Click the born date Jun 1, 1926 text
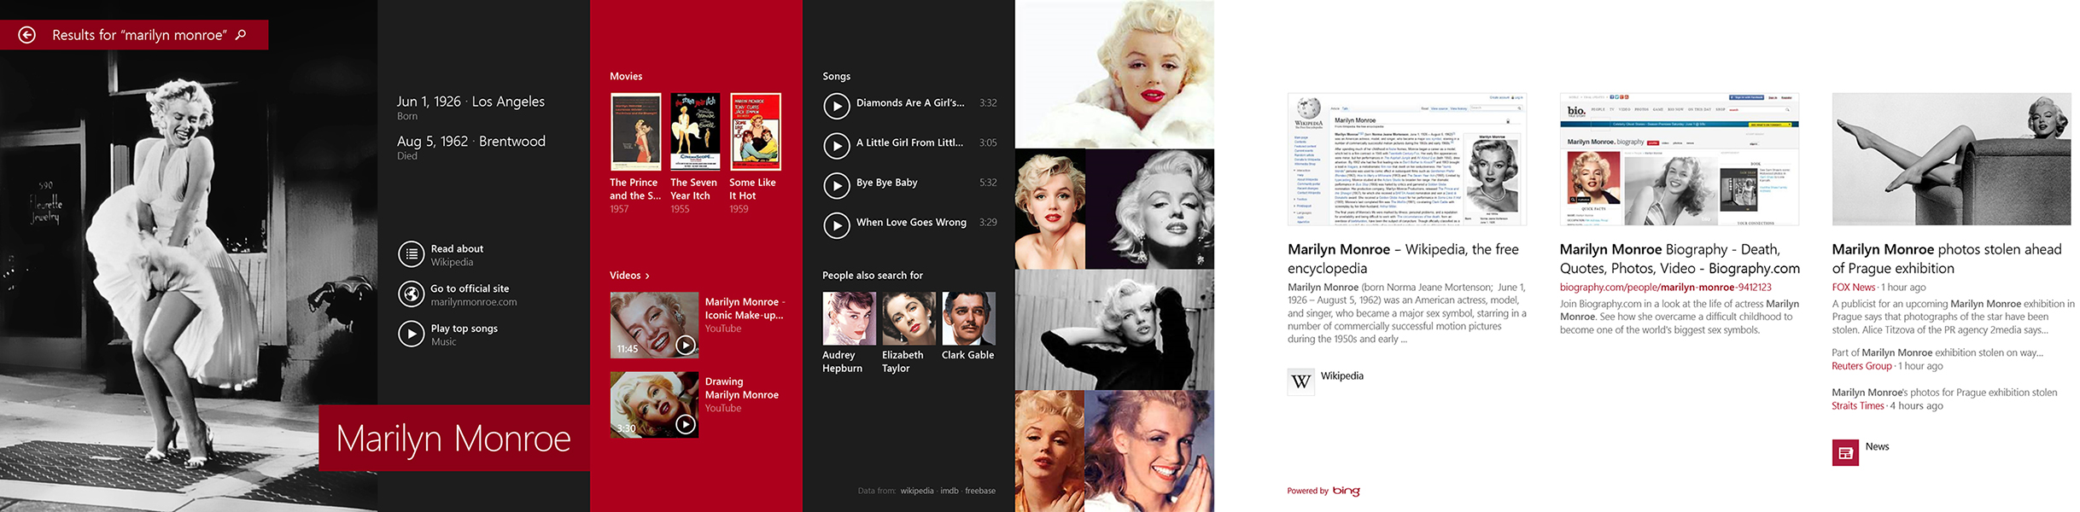The height and width of the screenshot is (512, 2080). [429, 102]
